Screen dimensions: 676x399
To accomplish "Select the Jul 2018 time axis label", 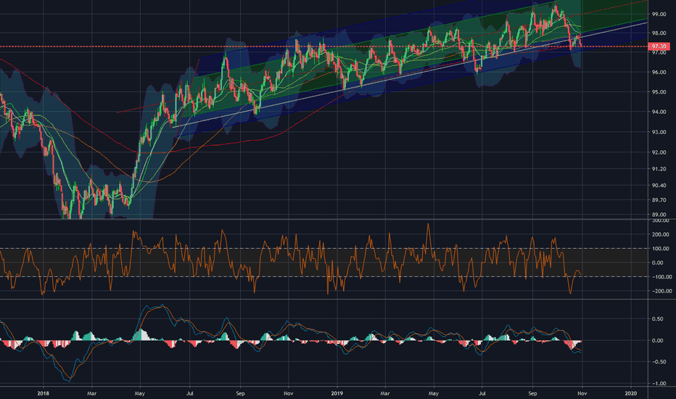I will (189, 393).
